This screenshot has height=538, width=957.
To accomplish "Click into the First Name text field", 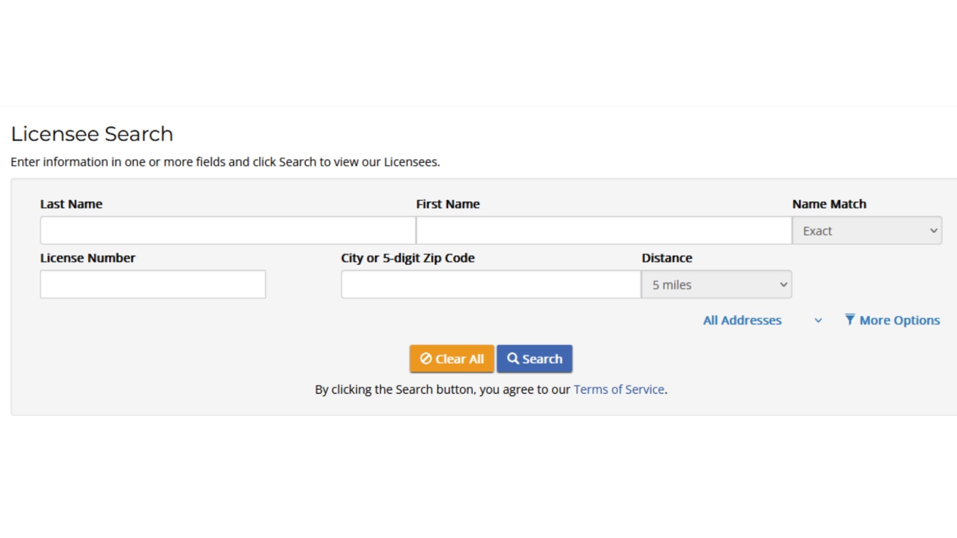I will pos(604,230).
